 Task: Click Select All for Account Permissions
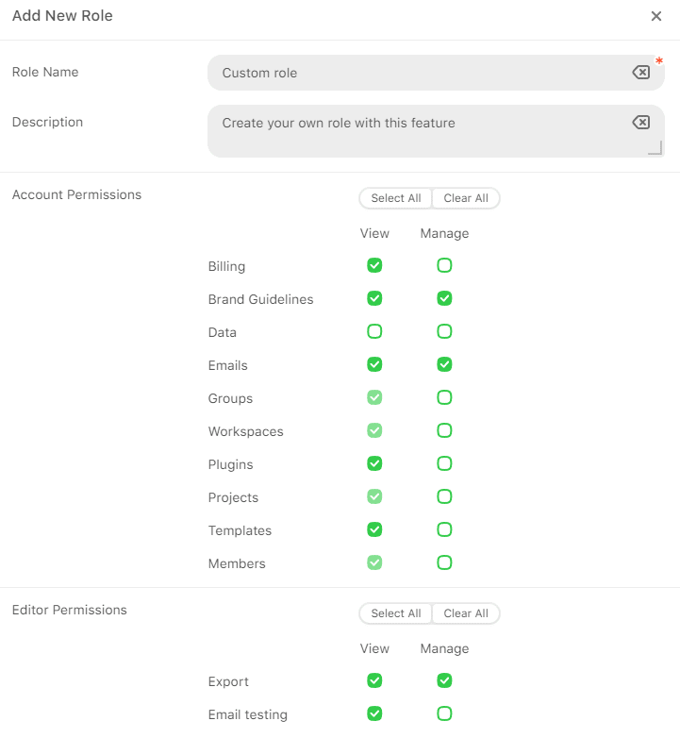click(395, 198)
